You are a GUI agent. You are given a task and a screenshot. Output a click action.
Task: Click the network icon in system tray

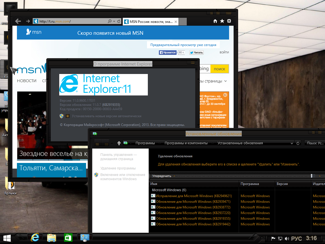click(x=280, y=239)
